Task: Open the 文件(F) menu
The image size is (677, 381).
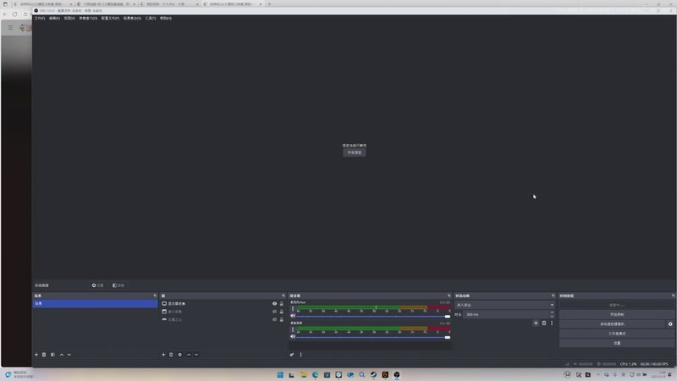Action: click(x=39, y=18)
